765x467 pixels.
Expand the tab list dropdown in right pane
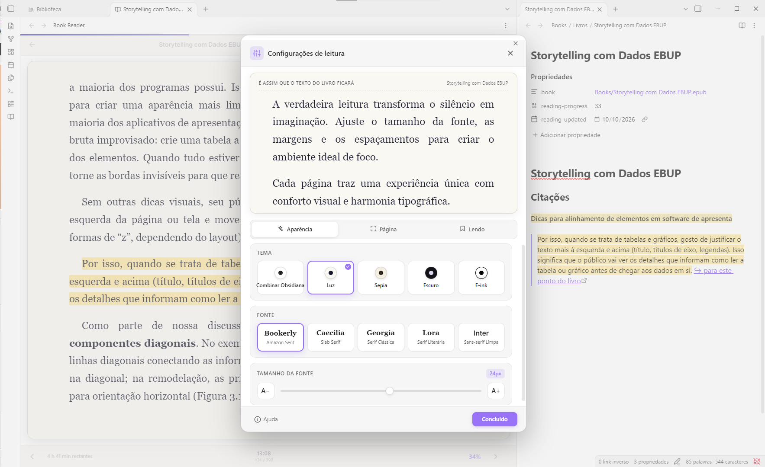[x=686, y=9]
